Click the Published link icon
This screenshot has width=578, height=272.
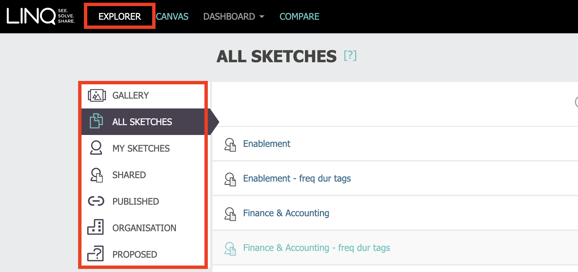click(x=96, y=201)
